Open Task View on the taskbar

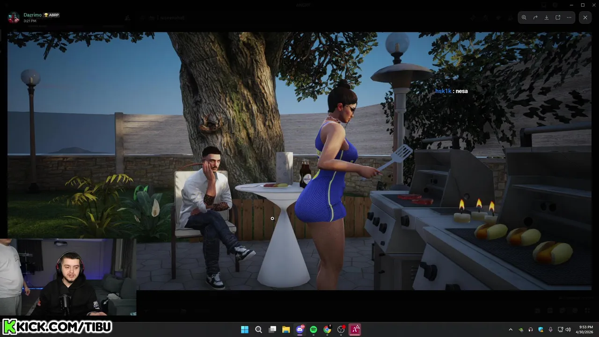pyautogui.click(x=272, y=330)
